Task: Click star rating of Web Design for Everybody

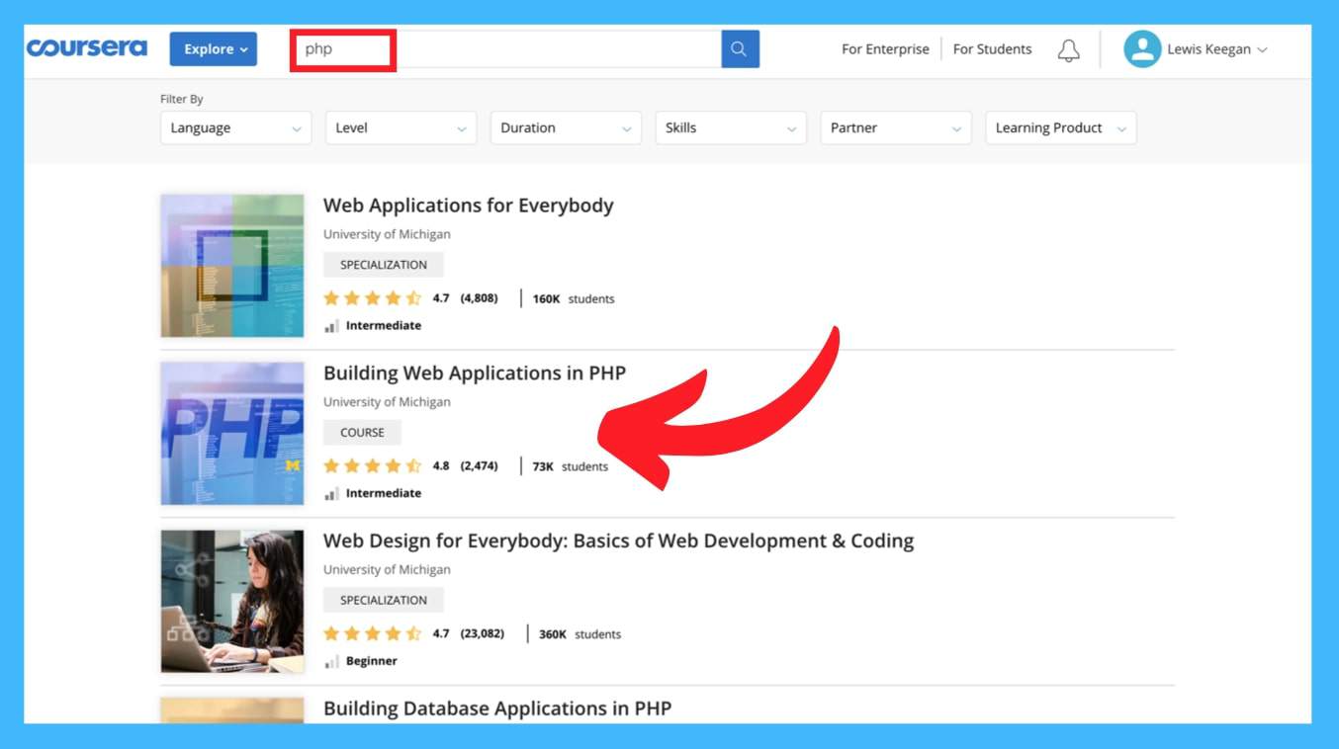Action: [x=372, y=633]
